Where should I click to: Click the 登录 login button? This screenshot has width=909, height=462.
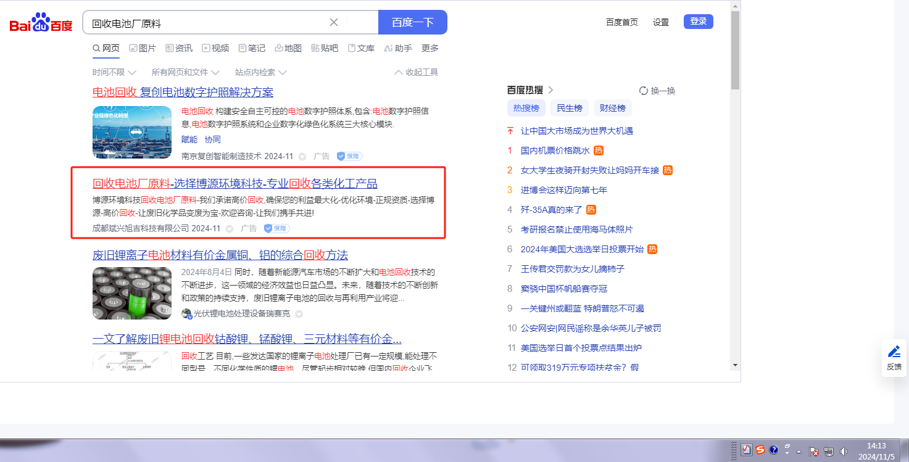click(x=698, y=22)
